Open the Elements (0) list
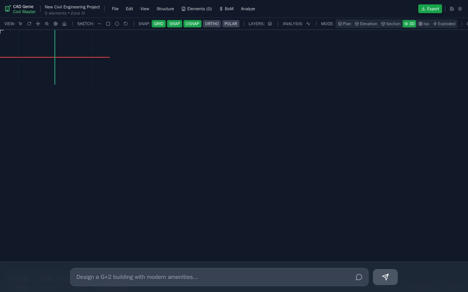The image size is (468, 292). pos(197,9)
